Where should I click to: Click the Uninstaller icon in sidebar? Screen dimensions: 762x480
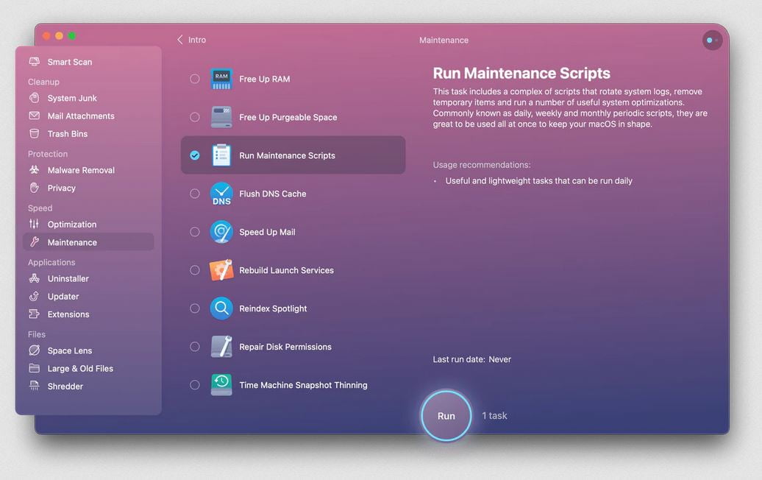click(34, 278)
